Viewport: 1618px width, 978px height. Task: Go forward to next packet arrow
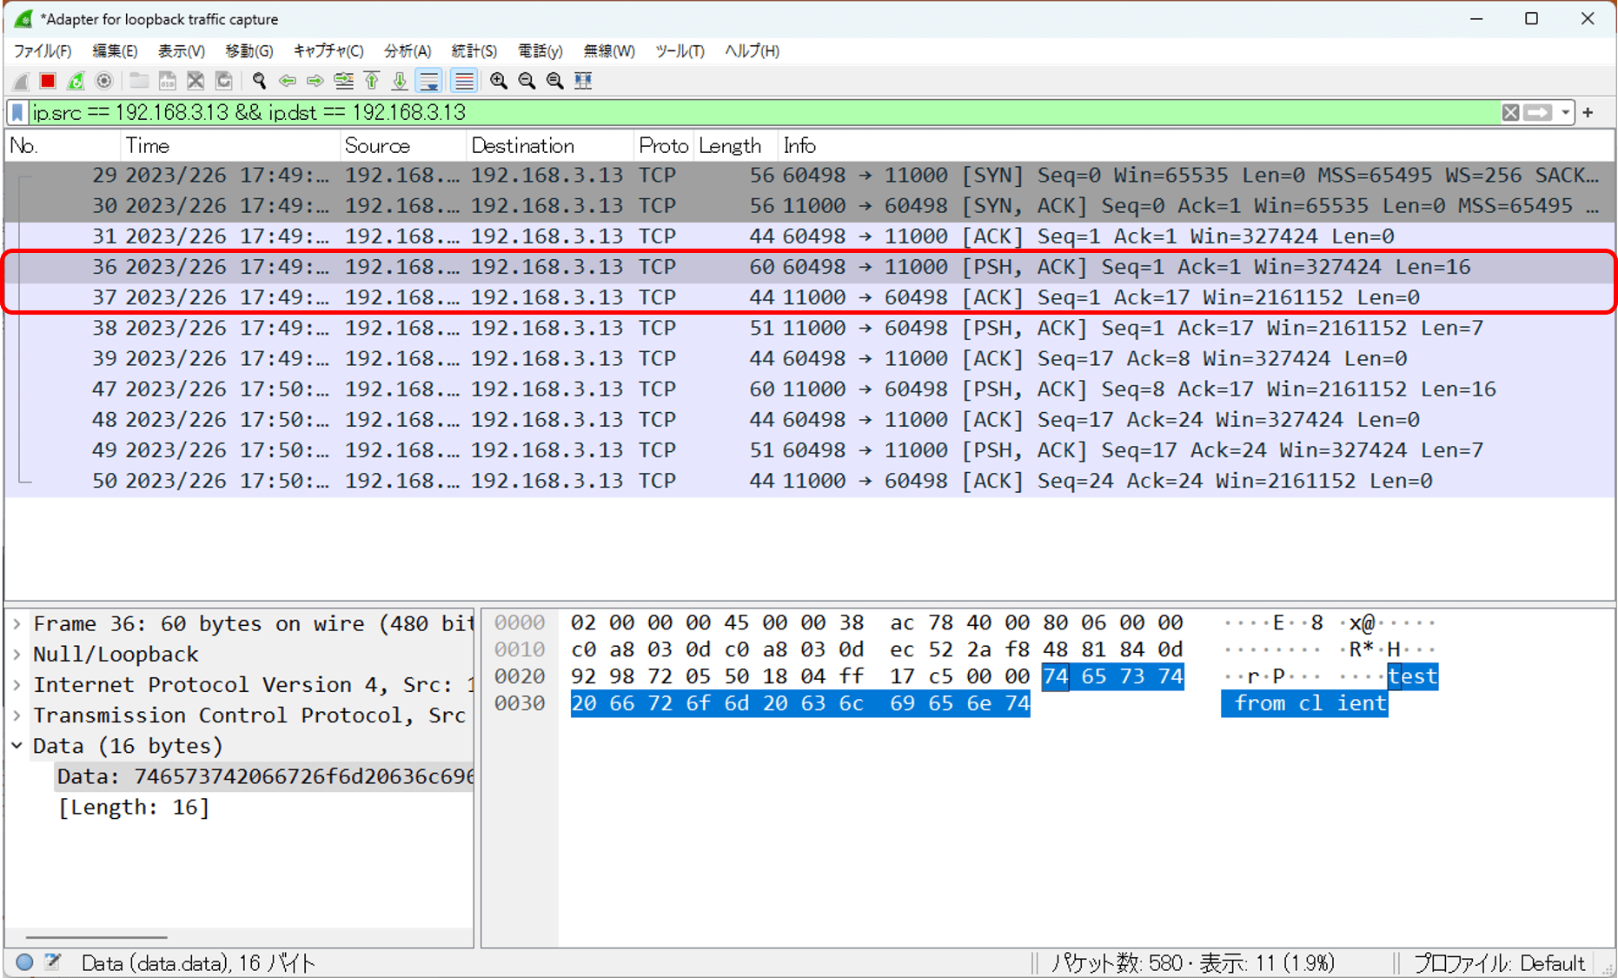click(x=315, y=81)
